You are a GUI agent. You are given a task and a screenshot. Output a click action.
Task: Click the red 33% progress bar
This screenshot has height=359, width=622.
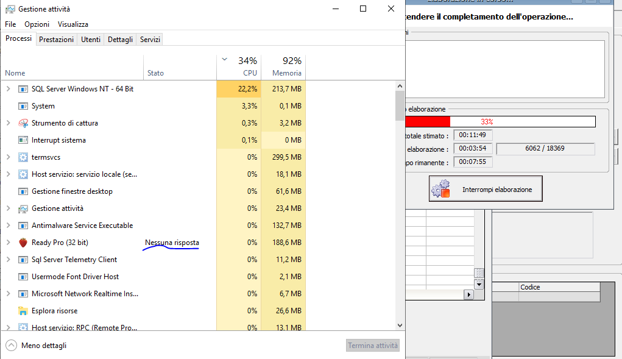pos(500,121)
